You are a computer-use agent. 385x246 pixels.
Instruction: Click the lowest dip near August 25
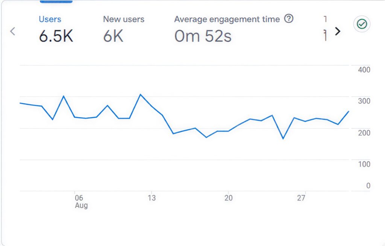point(283,139)
